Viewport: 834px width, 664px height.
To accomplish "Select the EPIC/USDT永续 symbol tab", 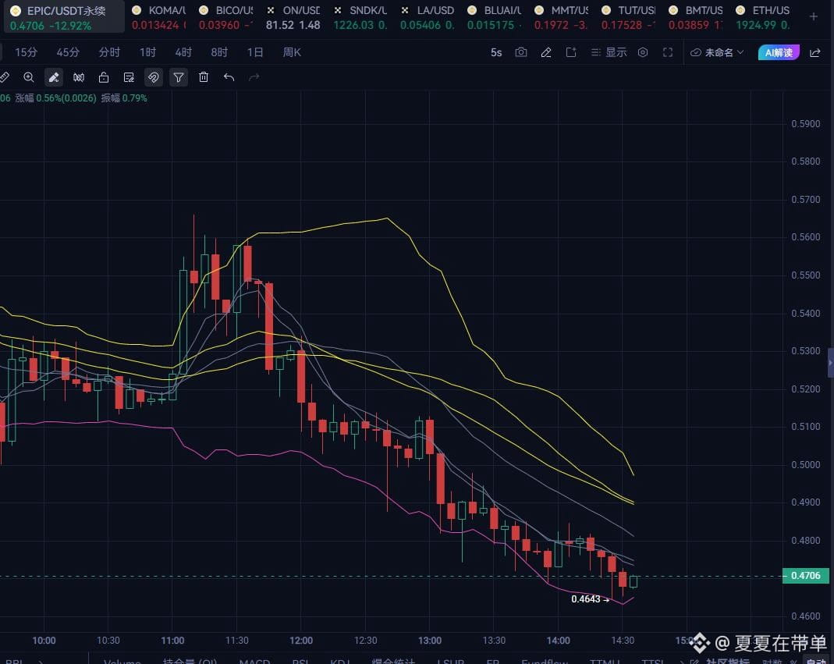I will [x=64, y=17].
